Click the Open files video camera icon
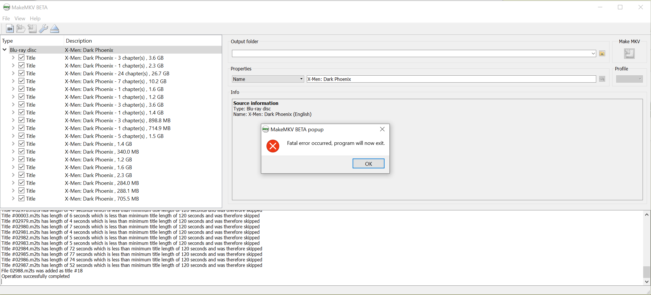The height and width of the screenshot is (295, 651). (x=10, y=29)
